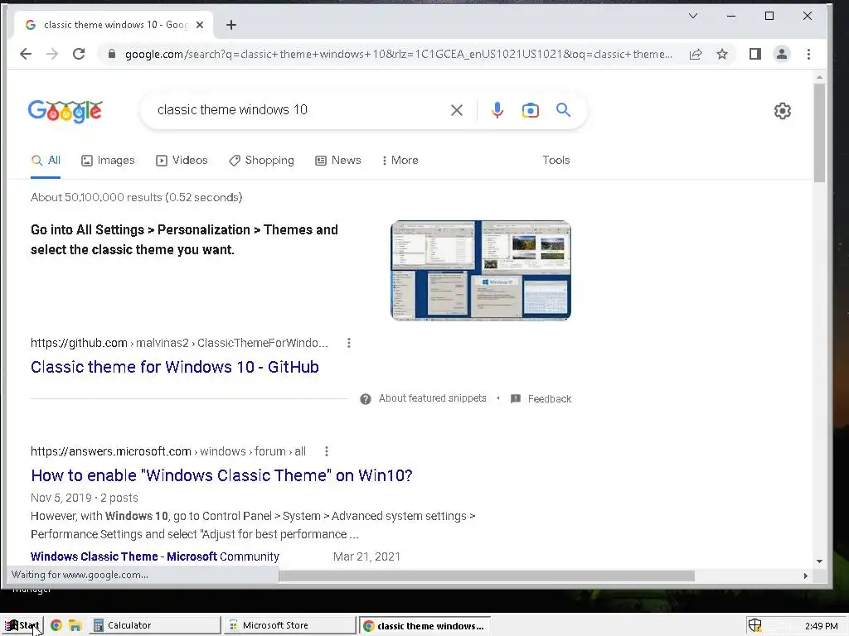Open Windows Classic Theme Microsoft Community link

[155, 556]
